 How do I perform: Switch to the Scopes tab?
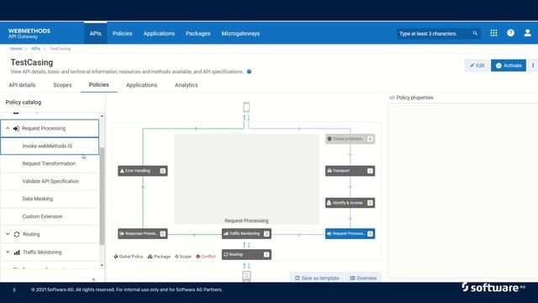click(62, 85)
